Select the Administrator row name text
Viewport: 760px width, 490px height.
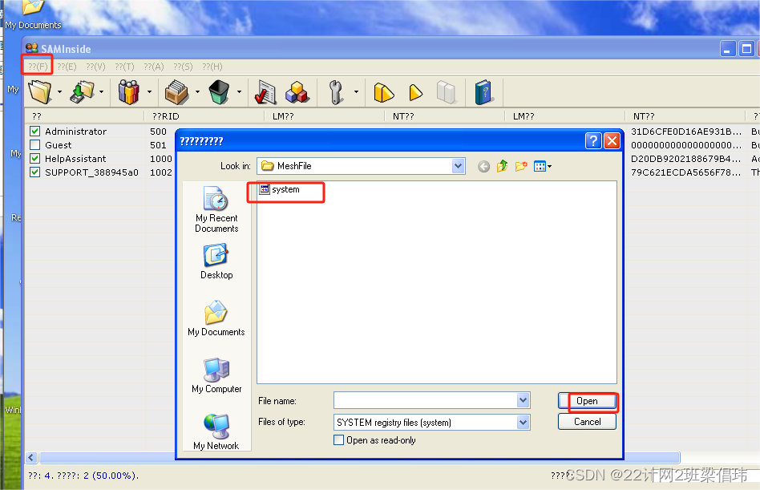tap(75, 132)
